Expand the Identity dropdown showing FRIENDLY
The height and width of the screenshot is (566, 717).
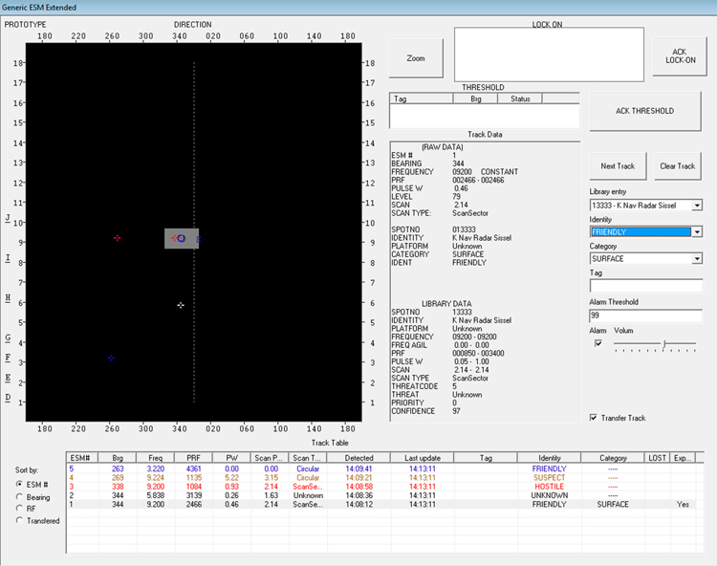[696, 232]
